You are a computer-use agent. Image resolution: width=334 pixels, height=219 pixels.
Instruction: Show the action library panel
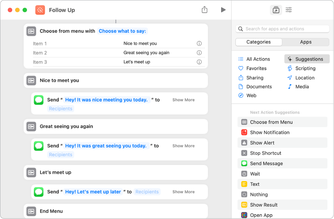pos(276,10)
